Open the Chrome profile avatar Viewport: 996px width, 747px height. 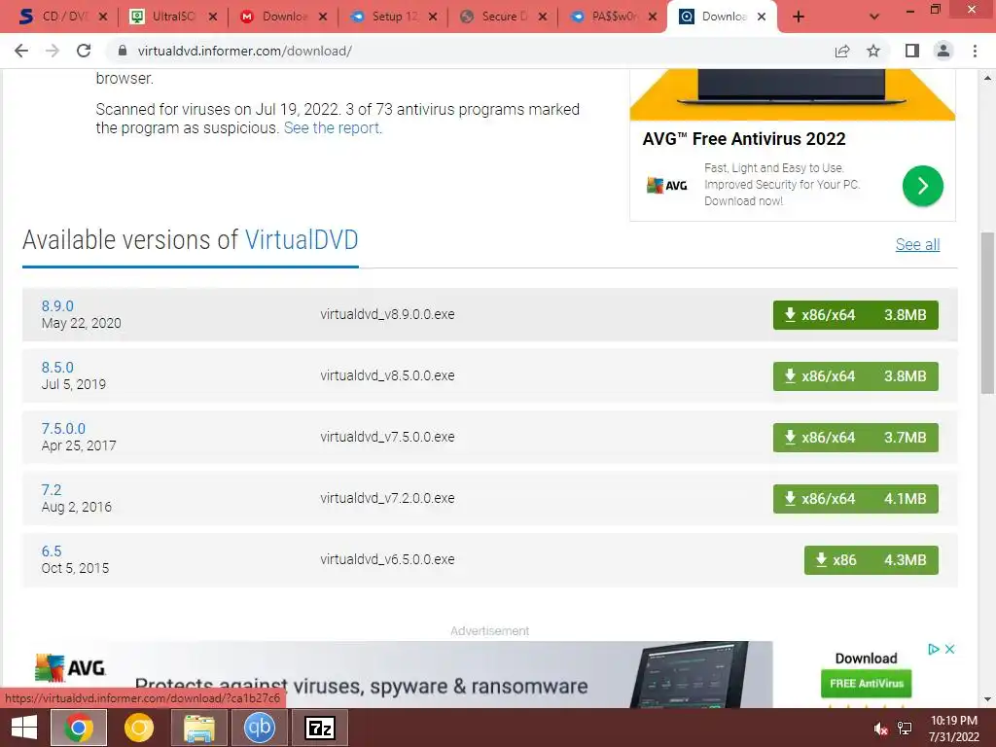click(x=943, y=51)
